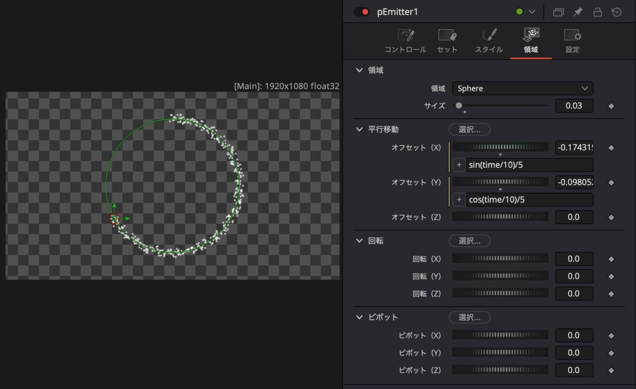The image size is (636, 389).
Task: Click the versions icon in the header
Action: pos(558,12)
